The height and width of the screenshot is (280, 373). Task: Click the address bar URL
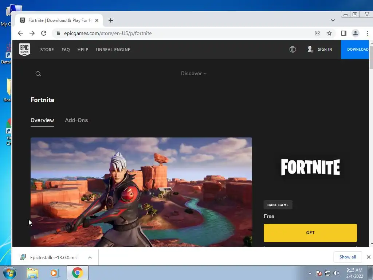(108, 33)
